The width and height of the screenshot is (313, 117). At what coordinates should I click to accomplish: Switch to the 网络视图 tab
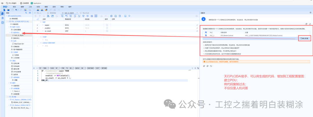point(52,13)
